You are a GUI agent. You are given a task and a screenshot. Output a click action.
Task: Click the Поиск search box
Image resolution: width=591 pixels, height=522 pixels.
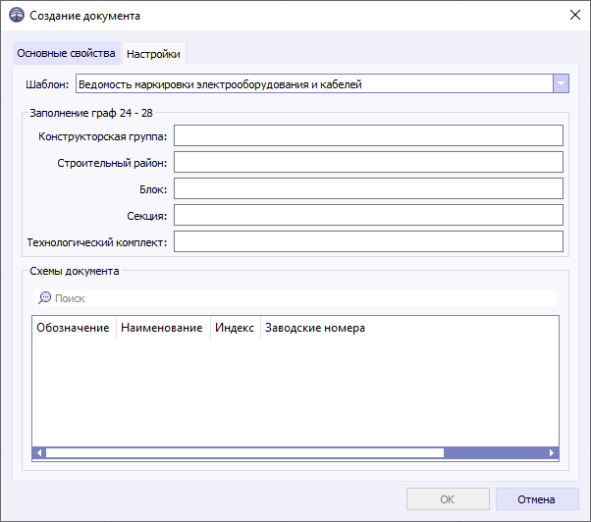(295, 298)
